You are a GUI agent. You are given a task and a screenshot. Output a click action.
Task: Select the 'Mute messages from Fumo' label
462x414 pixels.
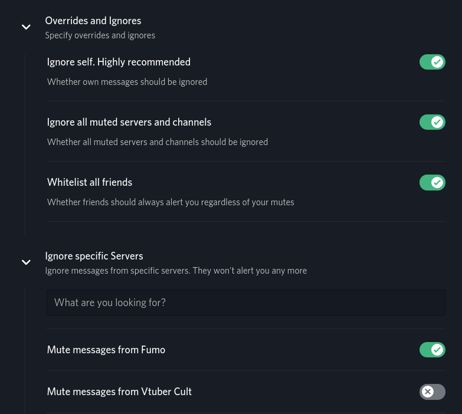point(106,350)
